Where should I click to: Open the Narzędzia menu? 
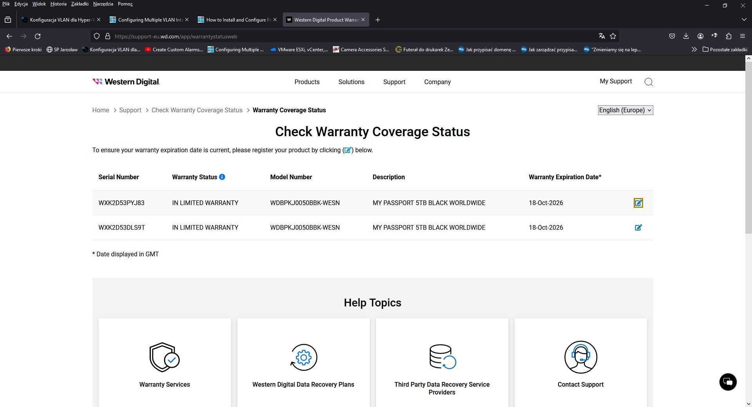(x=103, y=4)
